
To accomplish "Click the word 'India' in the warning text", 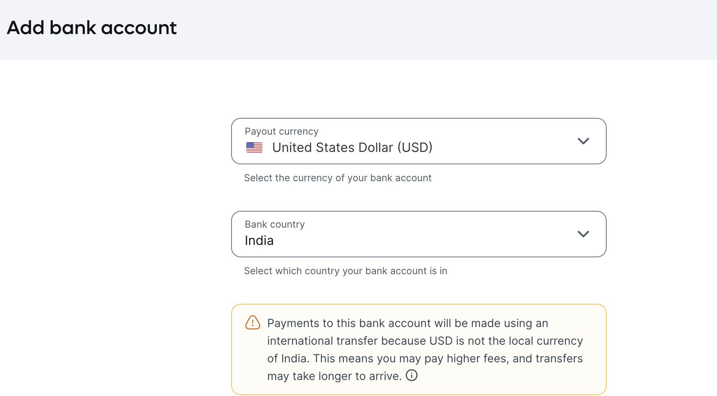I will pos(295,358).
